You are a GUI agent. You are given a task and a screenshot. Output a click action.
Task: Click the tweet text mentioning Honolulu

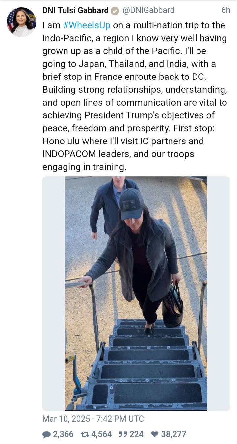pos(123,141)
